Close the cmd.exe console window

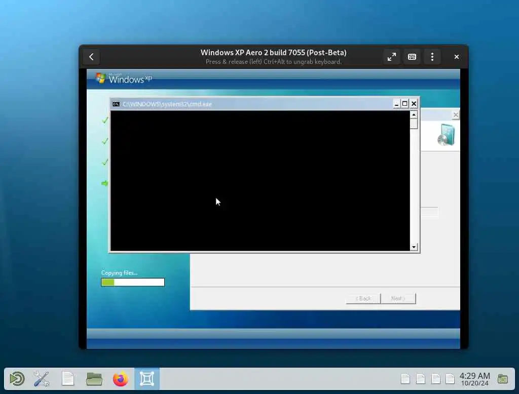[414, 104]
